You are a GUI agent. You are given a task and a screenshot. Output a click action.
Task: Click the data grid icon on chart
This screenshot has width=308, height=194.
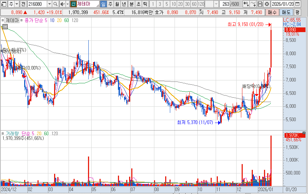tap(5, 27)
